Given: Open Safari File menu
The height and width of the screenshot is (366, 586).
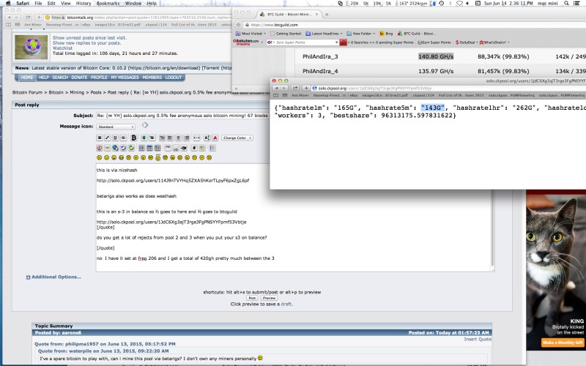Looking at the screenshot, I should click(38, 3).
